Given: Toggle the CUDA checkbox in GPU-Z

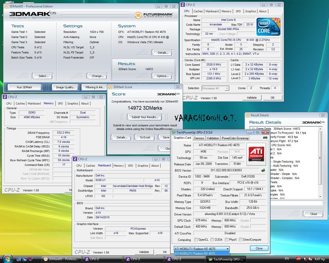Looking at the screenshot, I should pyautogui.click(x=212, y=240).
